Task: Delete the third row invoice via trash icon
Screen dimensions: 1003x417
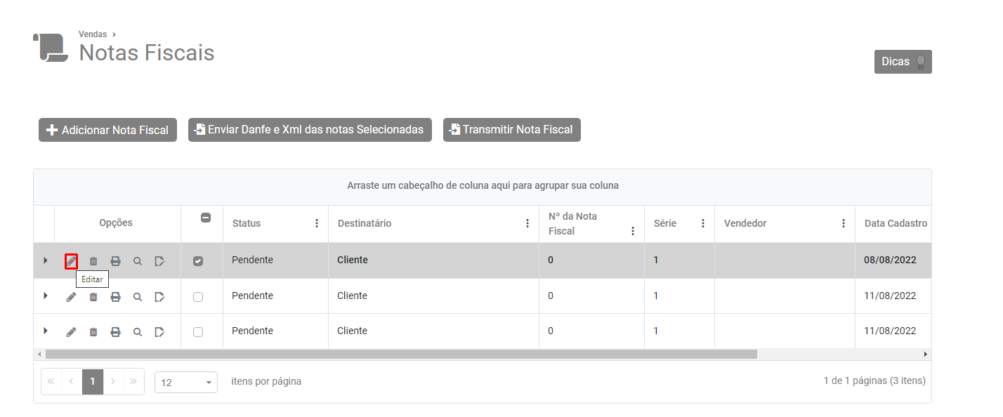Action: pyautogui.click(x=93, y=332)
